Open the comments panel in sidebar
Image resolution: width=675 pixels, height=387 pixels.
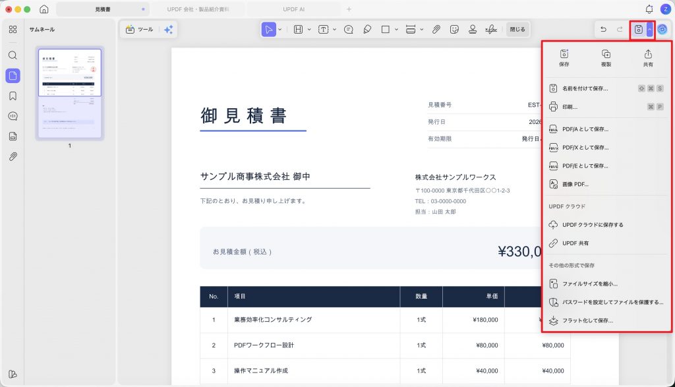tap(13, 116)
